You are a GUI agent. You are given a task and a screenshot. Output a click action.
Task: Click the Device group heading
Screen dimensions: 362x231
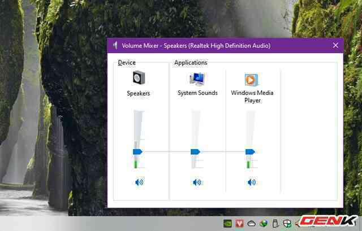pos(127,63)
